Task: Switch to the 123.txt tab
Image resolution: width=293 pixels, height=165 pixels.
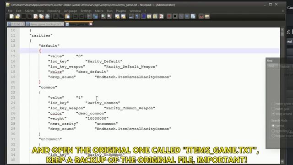Action: pyautogui.click(x=16, y=24)
